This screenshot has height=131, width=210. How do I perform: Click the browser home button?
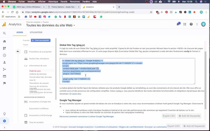[17, 12]
